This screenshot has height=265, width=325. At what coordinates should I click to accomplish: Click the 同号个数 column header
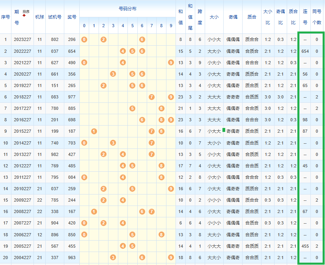[316, 17]
